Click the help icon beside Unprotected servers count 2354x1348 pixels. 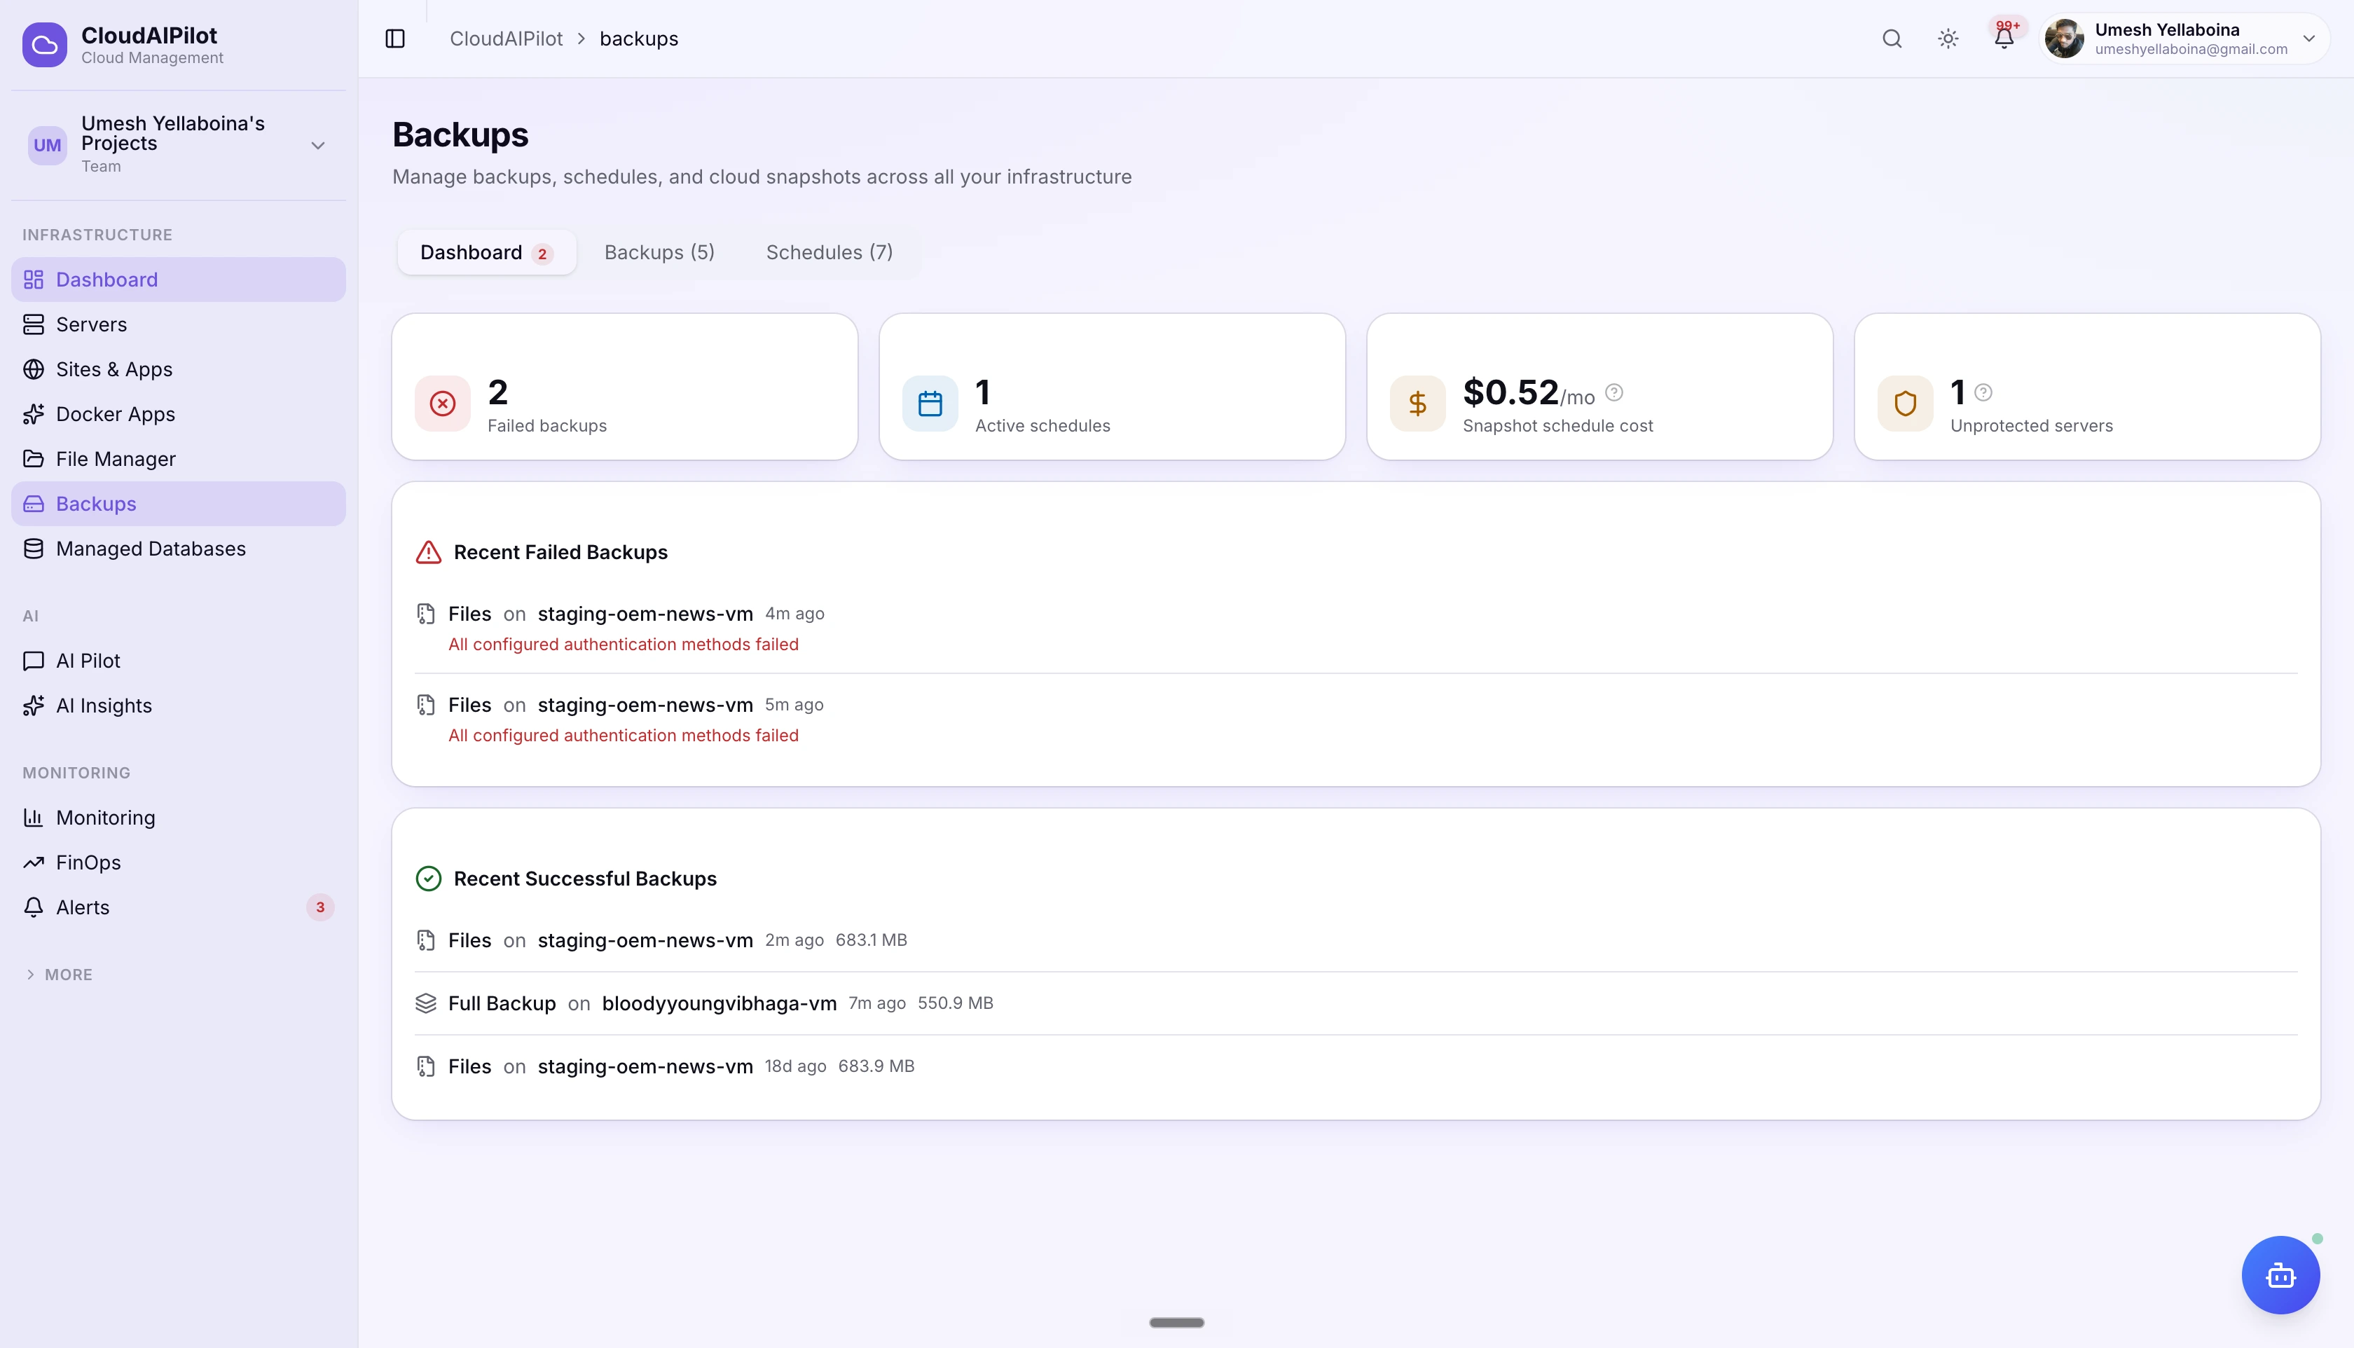click(x=1983, y=392)
